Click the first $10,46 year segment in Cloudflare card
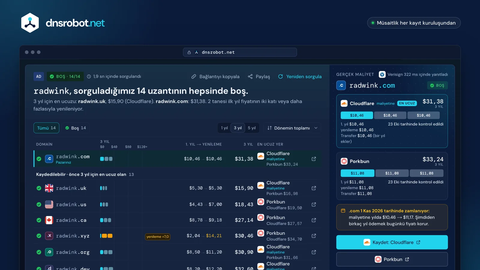This screenshot has height=270, width=480. point(357,115)
